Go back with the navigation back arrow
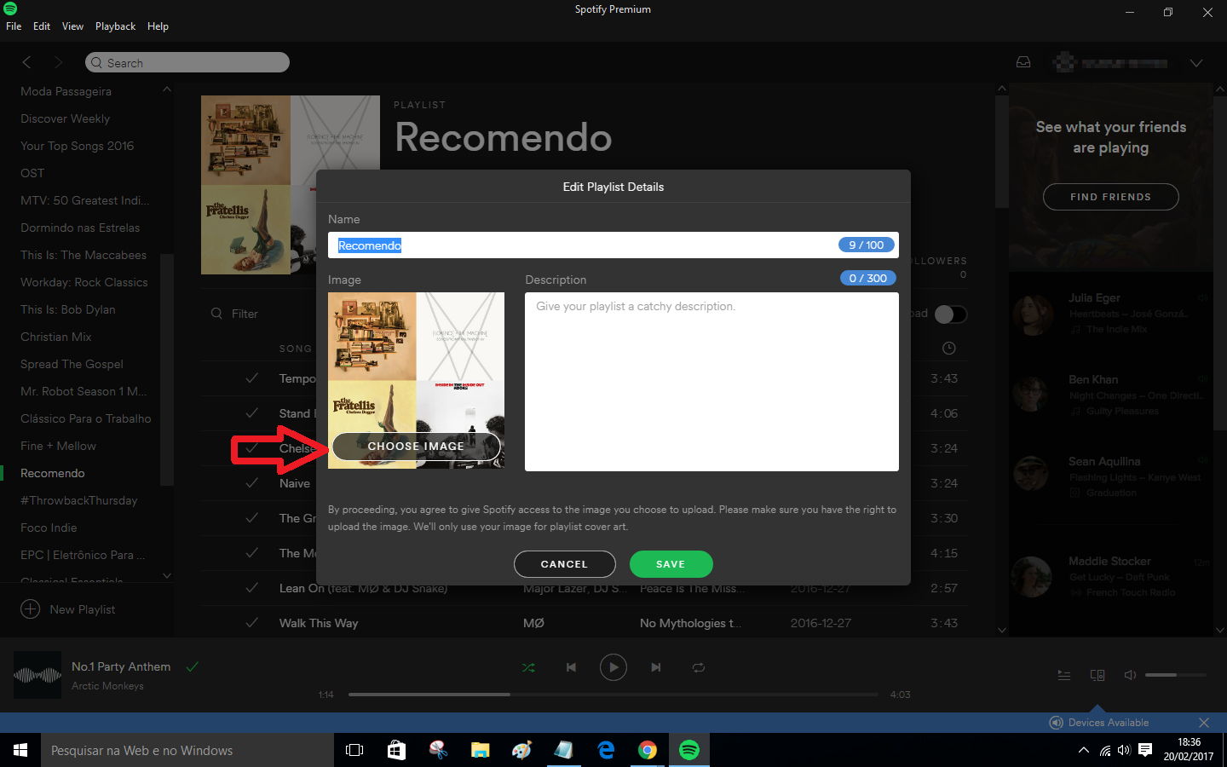 click(x=26, y=62)
